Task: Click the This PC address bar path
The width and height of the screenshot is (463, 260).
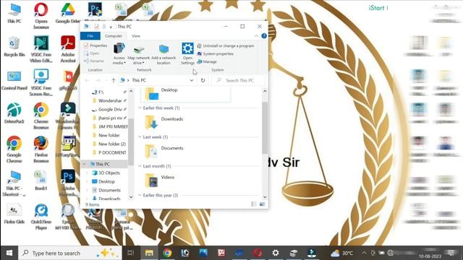Action: pyautogui.click(x=139, y=80)
